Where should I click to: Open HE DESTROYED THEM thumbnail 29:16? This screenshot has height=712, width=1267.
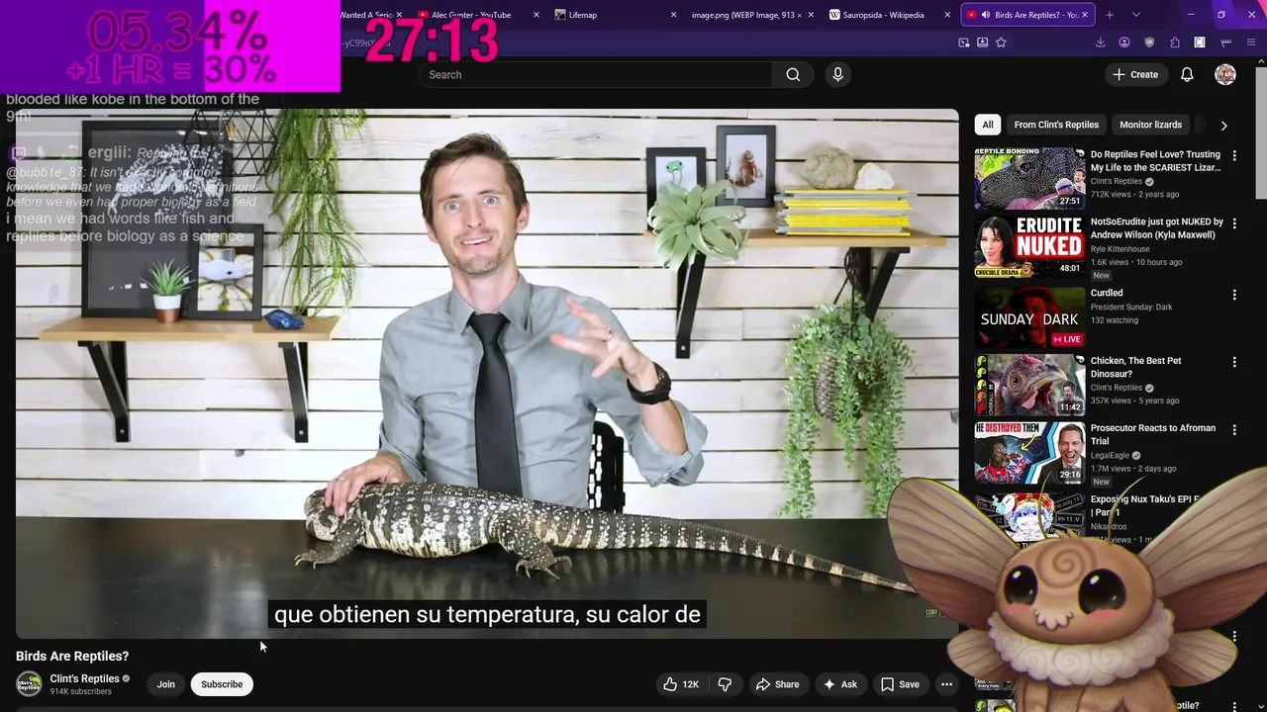click(x=1029, y=453)
